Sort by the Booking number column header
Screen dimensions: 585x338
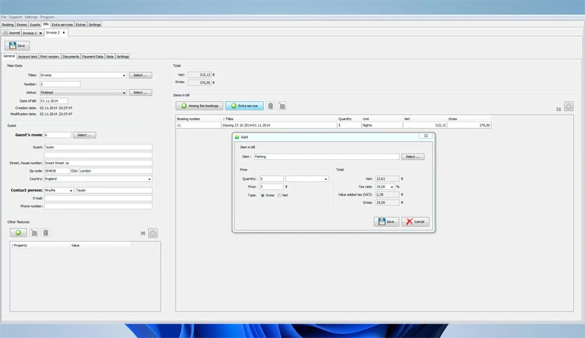[x=199, y=119]
